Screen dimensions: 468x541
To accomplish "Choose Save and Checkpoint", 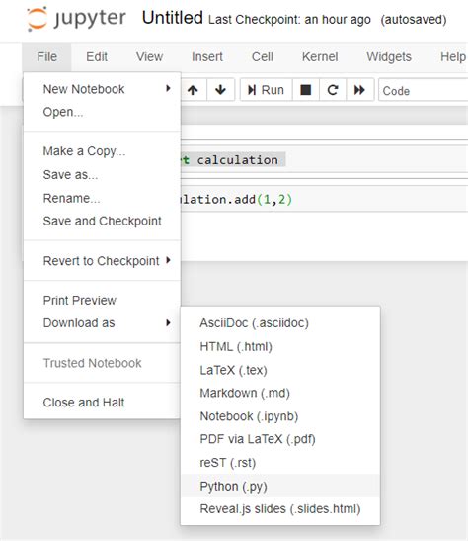I will (x=103, y=221).
